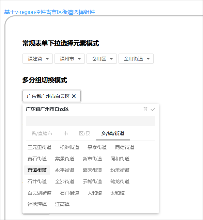Select 同和街道
The height and width of the screenshot is (220, 203).
click(x=120, y=159)
